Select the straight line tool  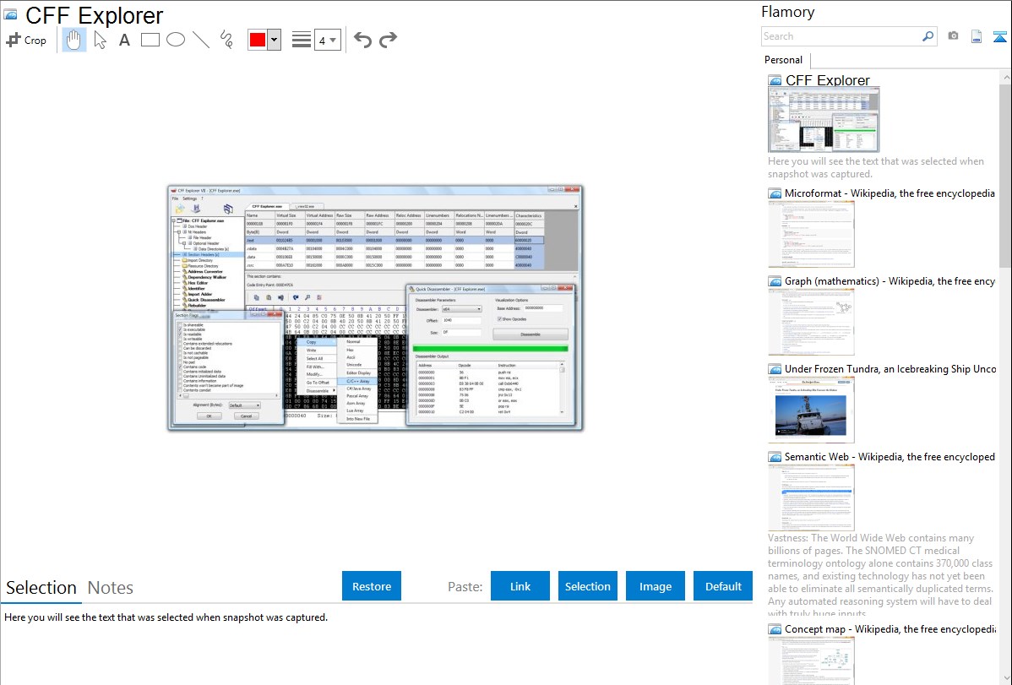201,40
